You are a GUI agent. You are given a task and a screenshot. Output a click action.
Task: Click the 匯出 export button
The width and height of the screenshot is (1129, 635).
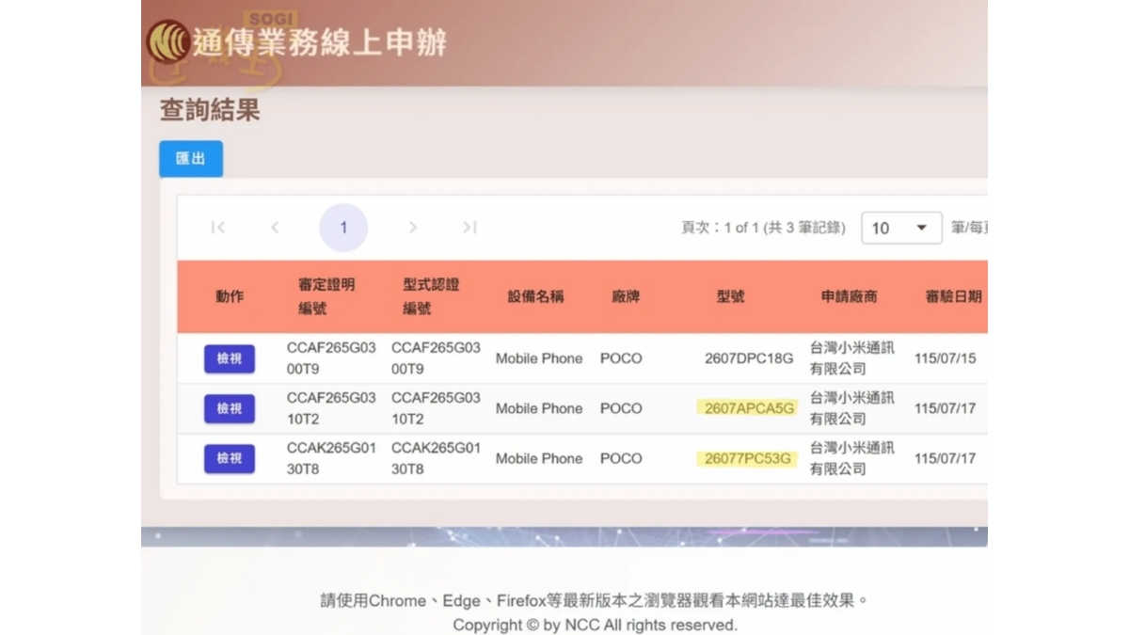coord(191,158)
